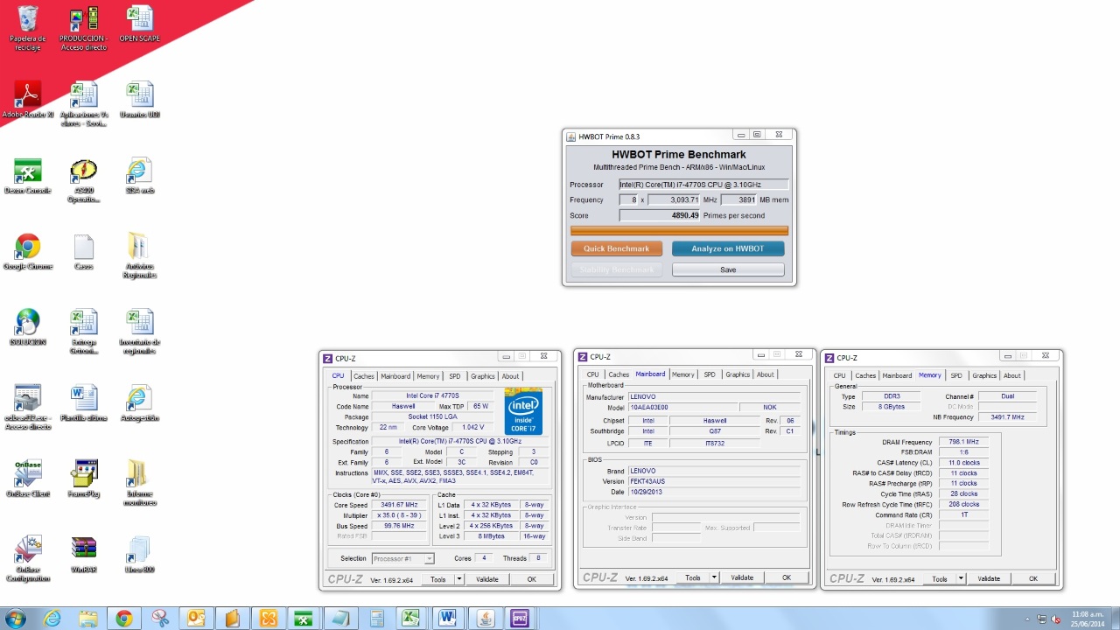Open the Libro 800 desktop icon
The height and width of the screenshot is (630, 1120).
139,555
